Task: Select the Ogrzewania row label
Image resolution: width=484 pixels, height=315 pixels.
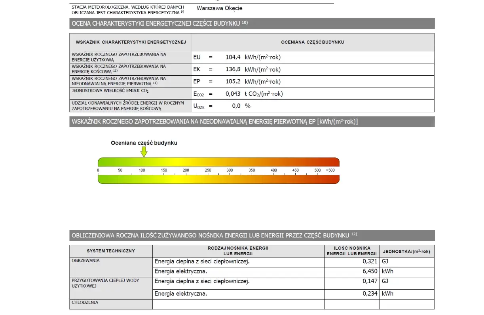Action: tap(85, 261)
